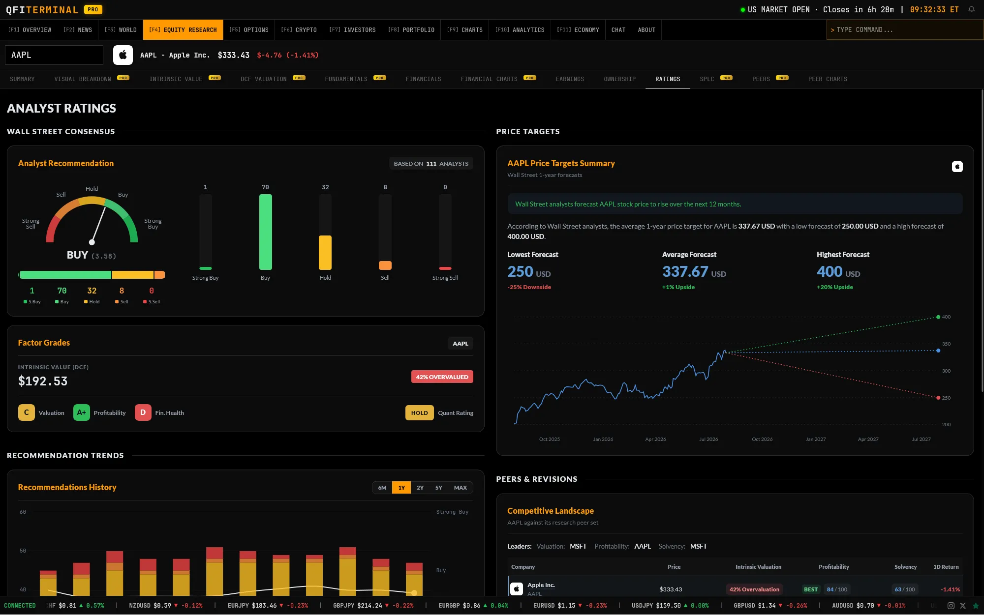This screenshot has height=615, width=984.
Task: Open notifications bell in header
Action: (x=971, y=9)
